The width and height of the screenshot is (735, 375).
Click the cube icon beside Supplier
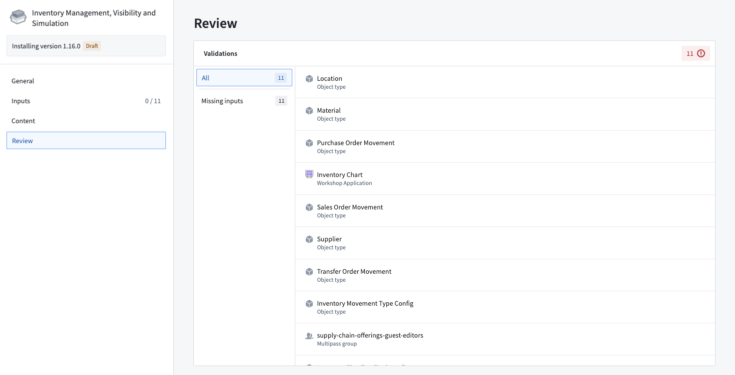[x=309, y=239]
